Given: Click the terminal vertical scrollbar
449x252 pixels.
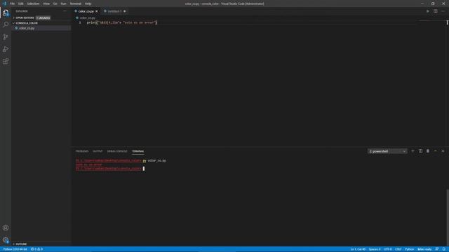Looking at the screenshot, I should (448, 217).
